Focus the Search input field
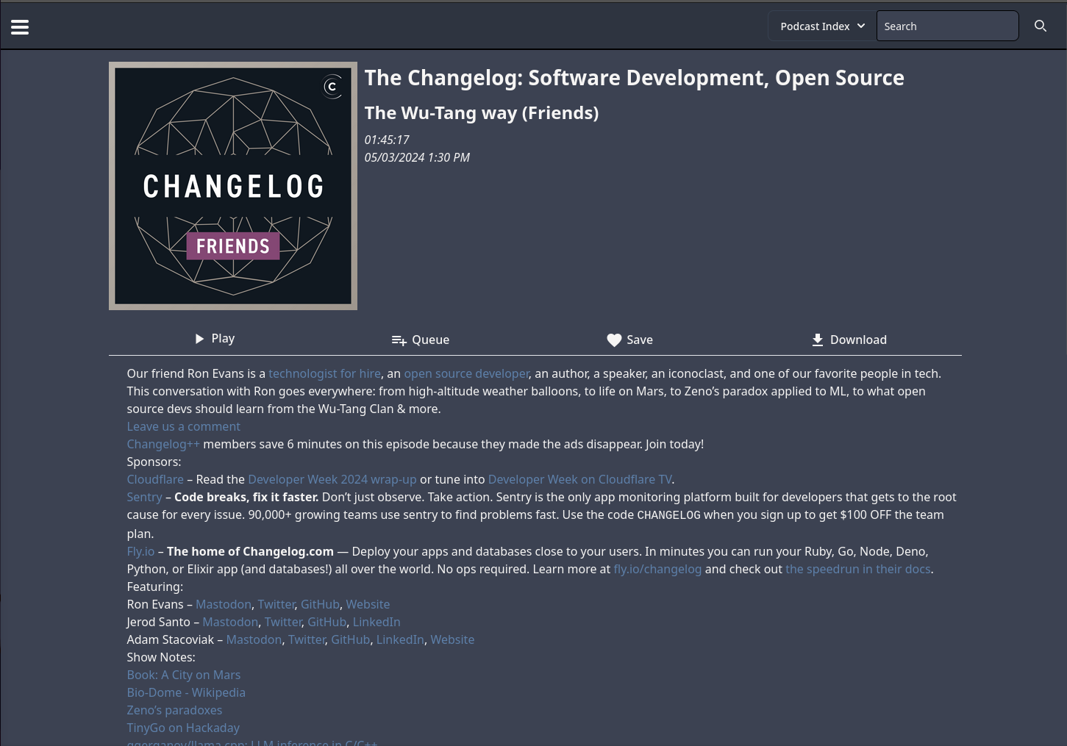This screenshot has width=1067, height=746. (x=946, y=26)
